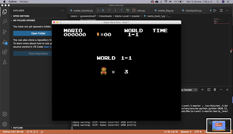
Task: Open Bluetooth menu bar icon
Action: click(161, 2)
